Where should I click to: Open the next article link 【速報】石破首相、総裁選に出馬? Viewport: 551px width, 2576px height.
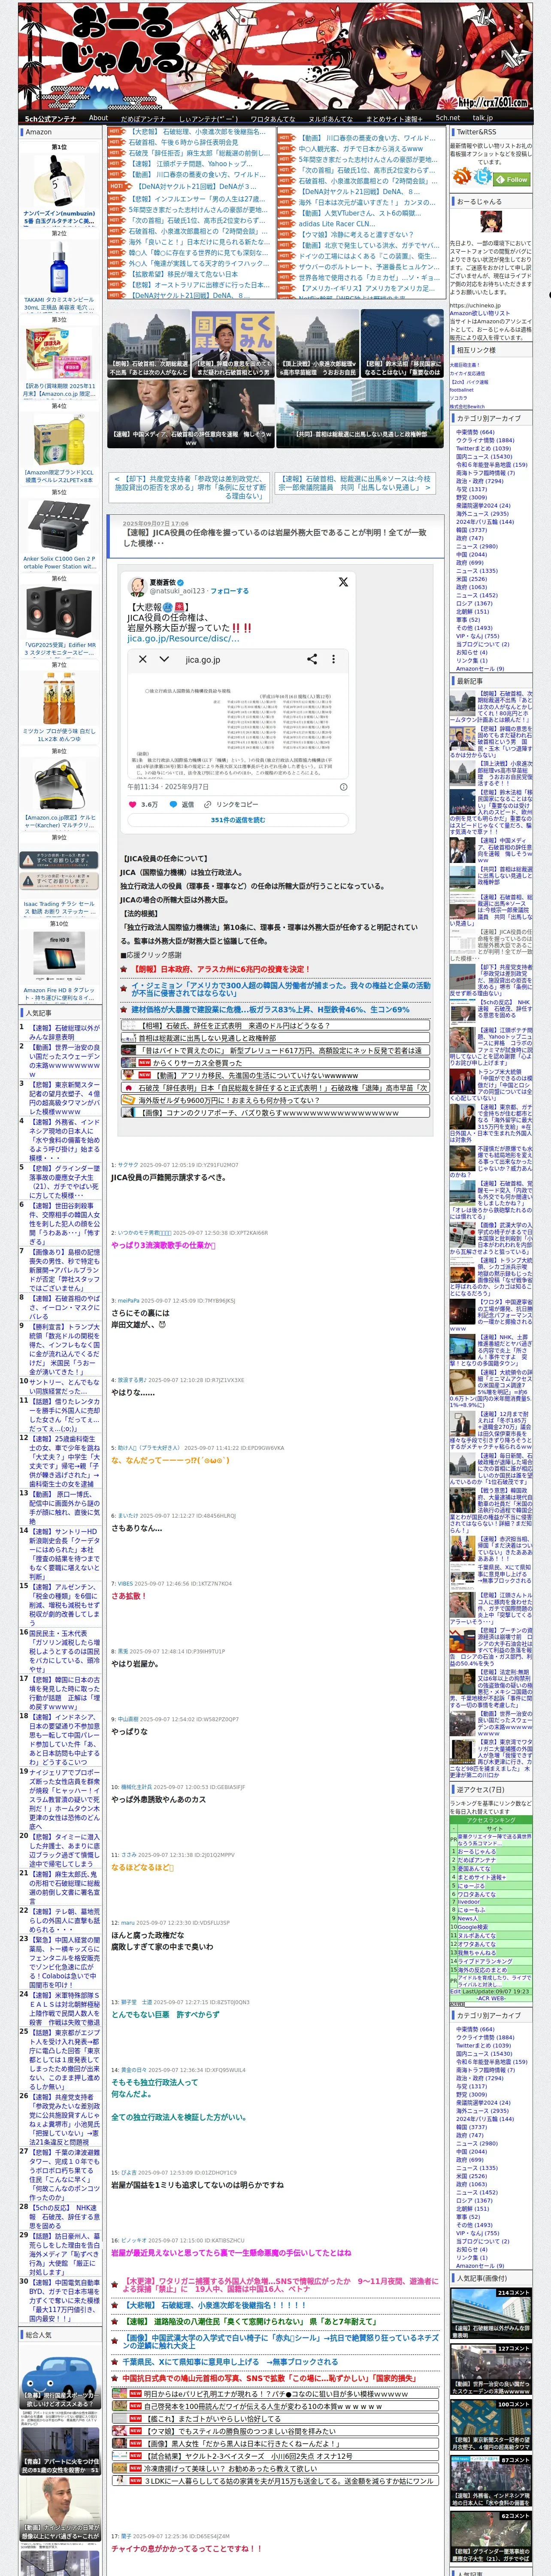[354, 483]
